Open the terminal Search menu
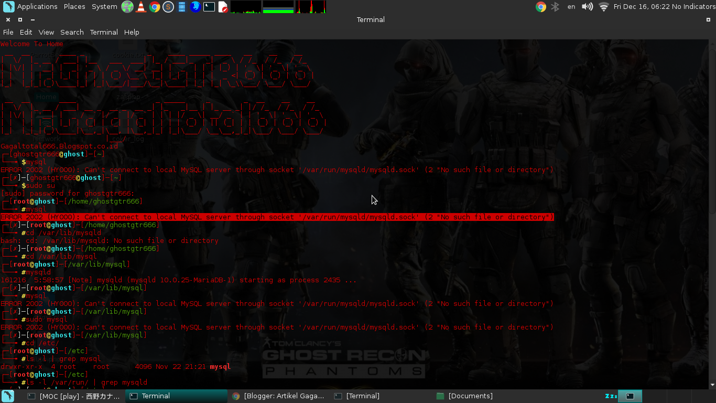Screen dimensions: 716x403 (x=72, y=32)
